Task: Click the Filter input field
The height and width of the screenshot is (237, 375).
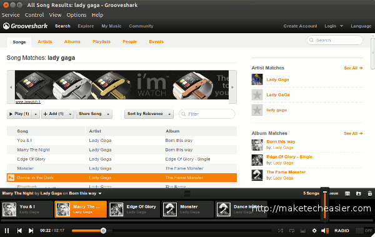Action: 207,114
